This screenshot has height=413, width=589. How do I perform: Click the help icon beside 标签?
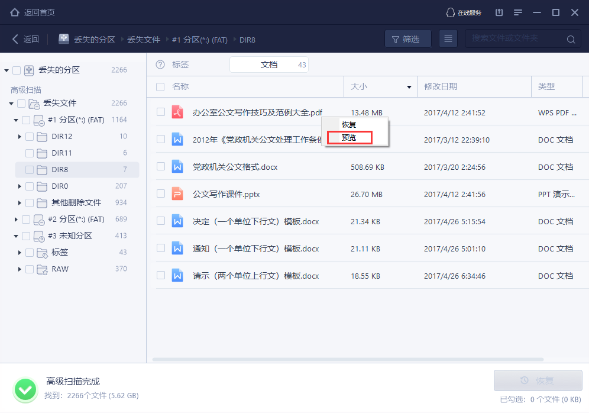(x=160, y=64)
